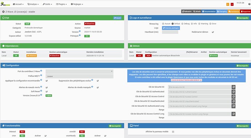
Task: Show help for Alertes de noeuds morts
Action: click(x=41, y=87)
